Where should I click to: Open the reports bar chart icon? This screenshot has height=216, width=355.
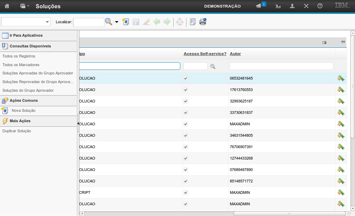pos(278,6)
